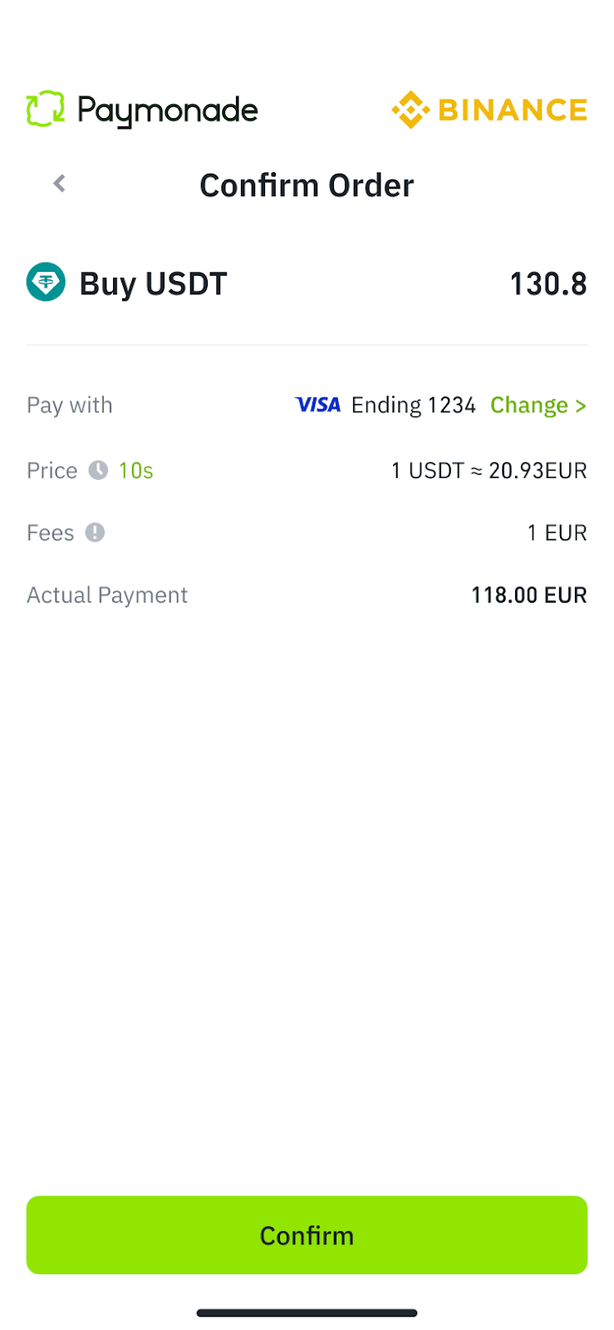Tap the clock icon beside Price

coord(98,470)
